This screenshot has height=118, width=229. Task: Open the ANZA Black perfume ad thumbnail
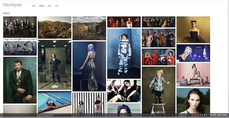[193, 53]
